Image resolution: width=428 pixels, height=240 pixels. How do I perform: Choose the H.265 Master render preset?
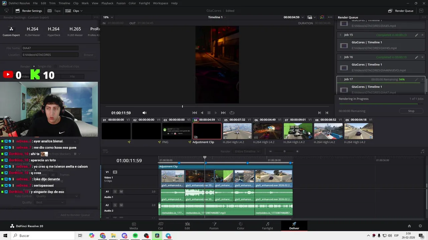point(75,31)
